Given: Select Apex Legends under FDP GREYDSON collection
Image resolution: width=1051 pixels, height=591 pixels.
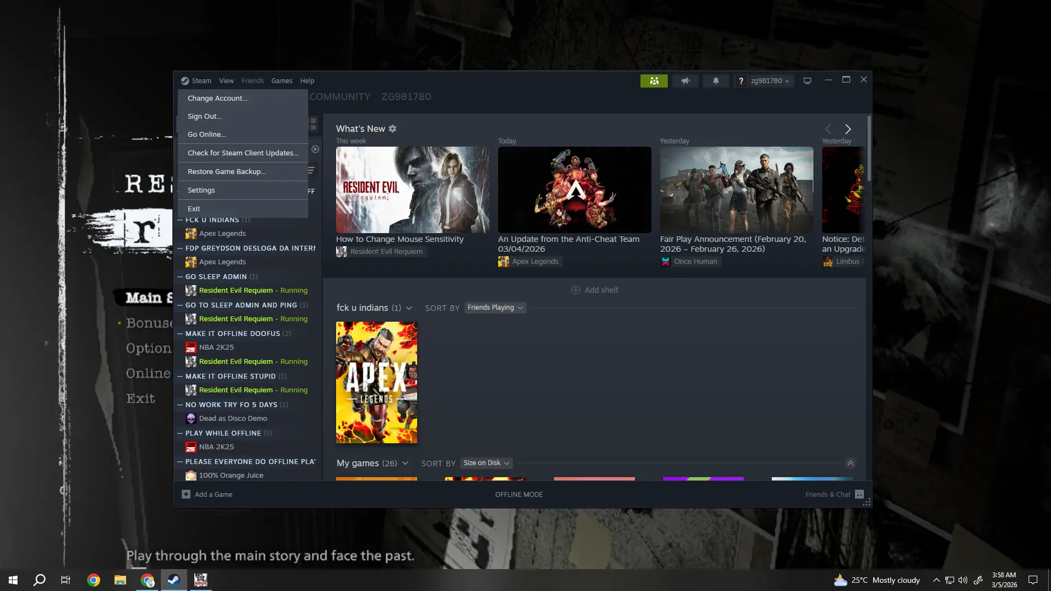Looking at the screenshot, I should [222, 262].
